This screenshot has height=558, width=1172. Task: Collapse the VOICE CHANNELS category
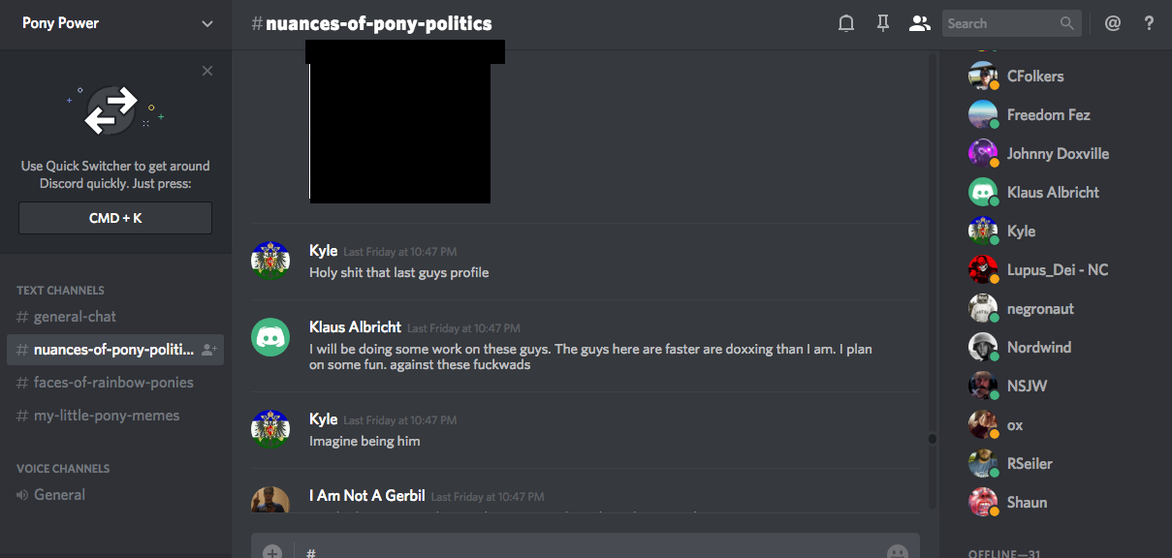pyautogui.click(x=63, y=468)
